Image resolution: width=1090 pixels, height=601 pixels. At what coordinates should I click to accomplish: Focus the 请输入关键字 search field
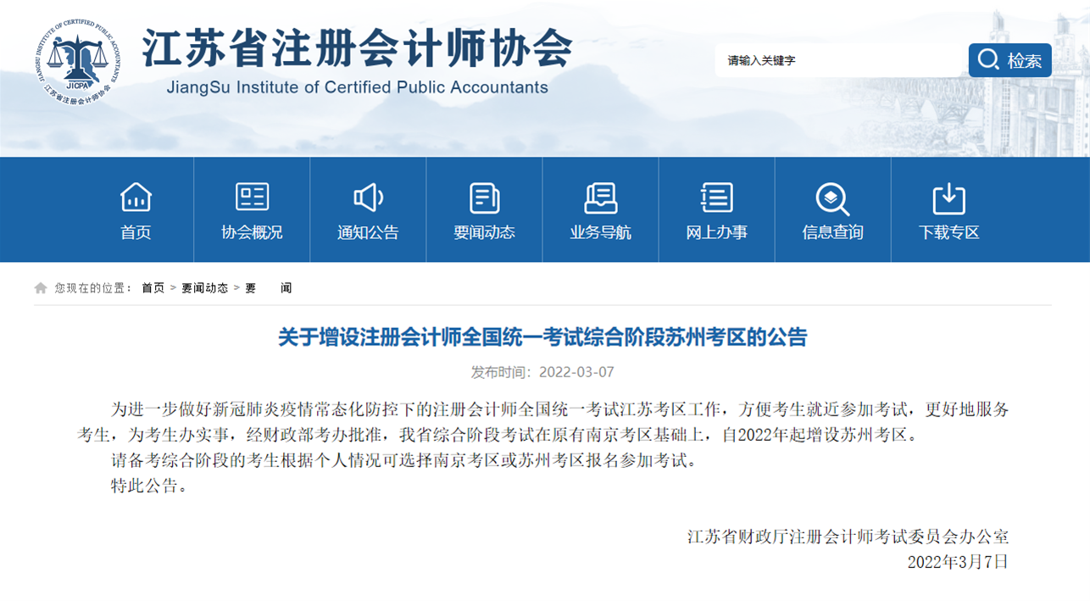pyautogui.click(x=841, y=60)
